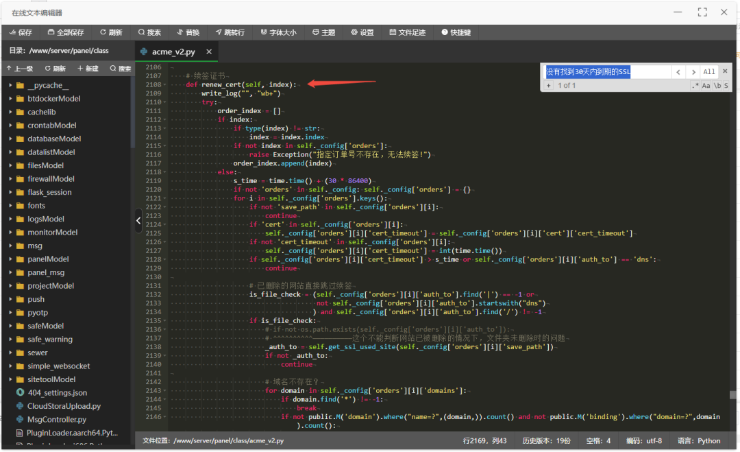The width and height of the screenshot is (740, 452).
Task: Toggle replace mode with the plus button
Action: tap(548, 86)
